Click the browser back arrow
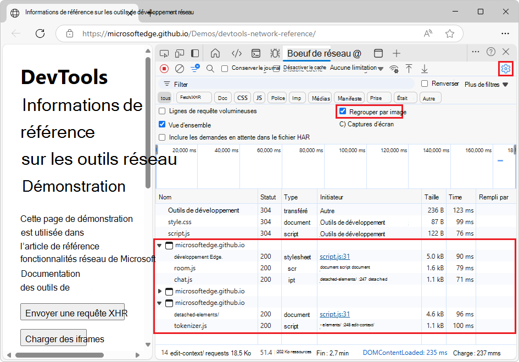The height and width of the screenshot is (362, 519). (x=16, y=34)
